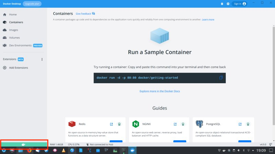Click the PostgreSQL elephant logo
Screen dimensions: 275x154
(x=199, y=124)
